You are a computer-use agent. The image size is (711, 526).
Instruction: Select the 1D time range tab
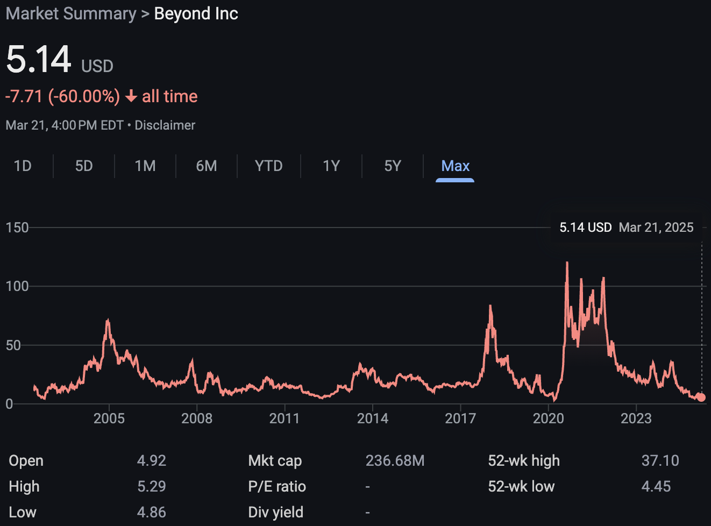tap(23, 166)
